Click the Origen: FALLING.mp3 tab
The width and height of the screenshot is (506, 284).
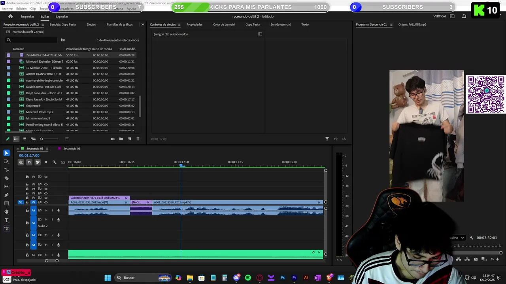click(x=412, y=24)
